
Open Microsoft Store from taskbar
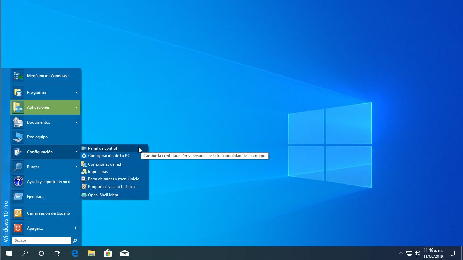coord(108,253)
